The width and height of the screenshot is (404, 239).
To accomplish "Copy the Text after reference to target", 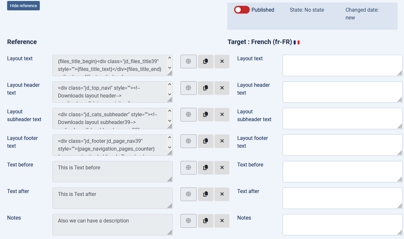I will (x=205, y=194).
